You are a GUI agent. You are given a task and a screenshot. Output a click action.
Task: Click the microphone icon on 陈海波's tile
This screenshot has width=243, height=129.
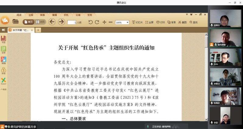point(212,103)
